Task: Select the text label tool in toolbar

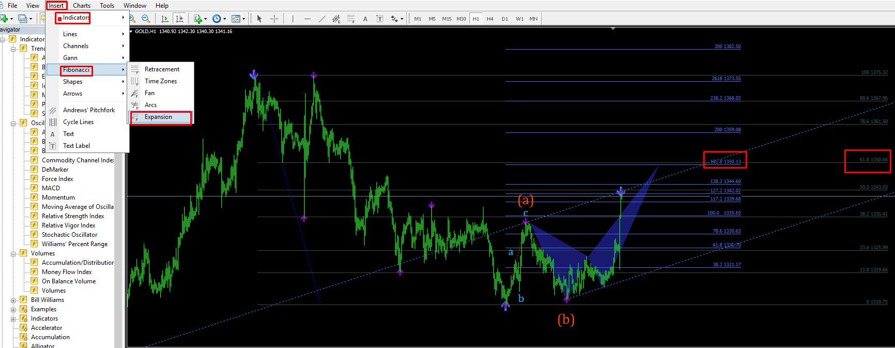Action: (x=380, y=19)
